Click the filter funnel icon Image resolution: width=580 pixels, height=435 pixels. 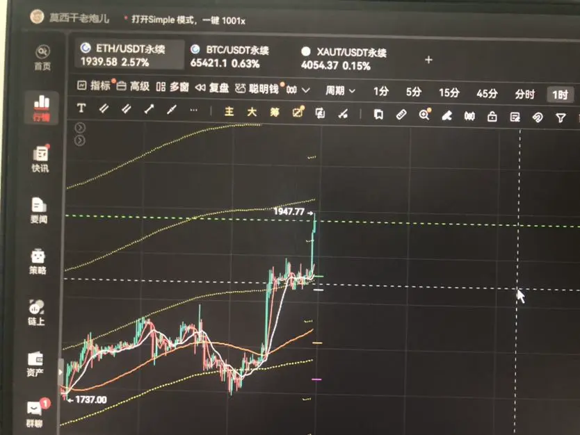[x=561, y=118]
